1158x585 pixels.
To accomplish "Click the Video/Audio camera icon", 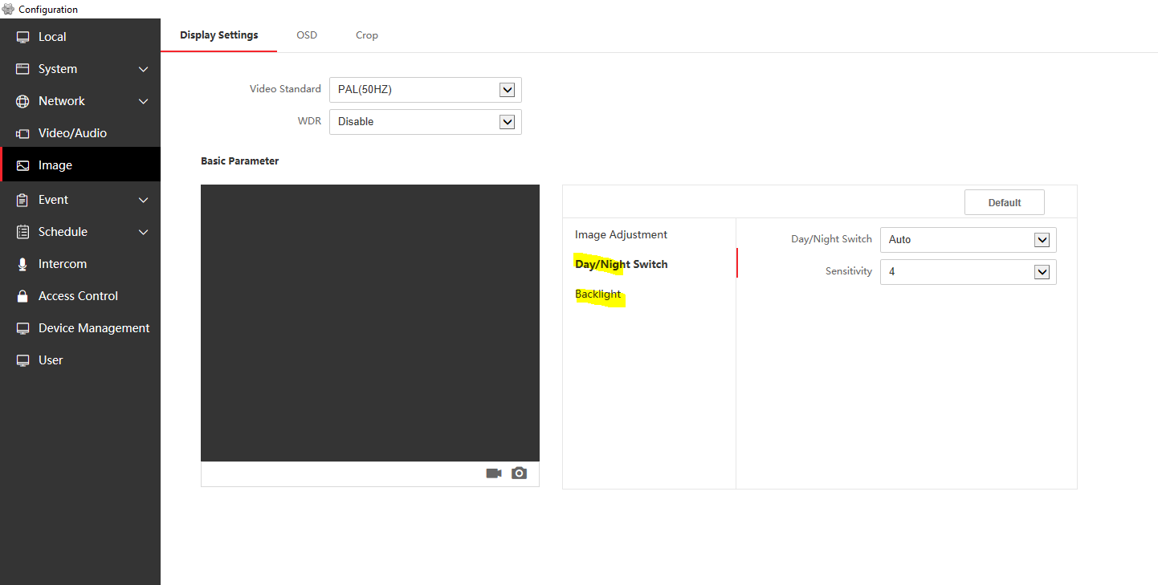I will point(22,133).
